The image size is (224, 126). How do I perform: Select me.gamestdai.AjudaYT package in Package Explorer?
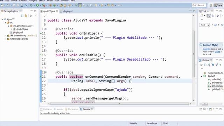[x=23, y=26]
